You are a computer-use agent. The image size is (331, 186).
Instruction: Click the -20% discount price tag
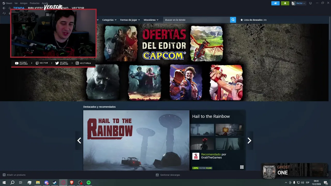coord(202,168)
